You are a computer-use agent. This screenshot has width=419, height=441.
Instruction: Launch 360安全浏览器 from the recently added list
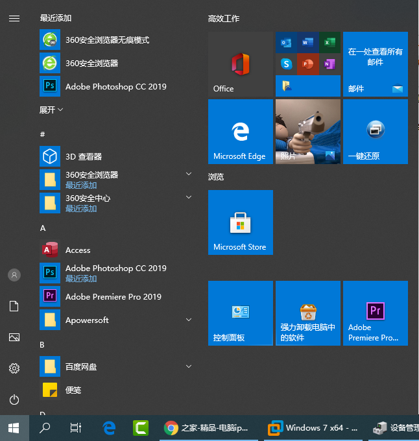point(116,63)
